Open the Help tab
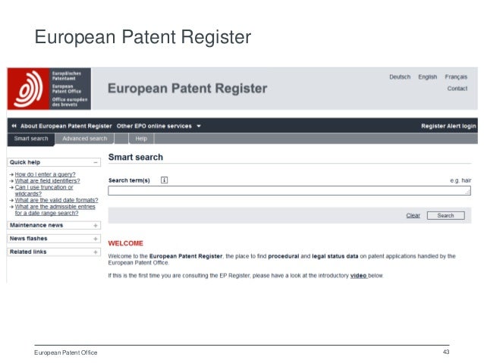Viewport: 484px width, 363px height. (141, 139)
